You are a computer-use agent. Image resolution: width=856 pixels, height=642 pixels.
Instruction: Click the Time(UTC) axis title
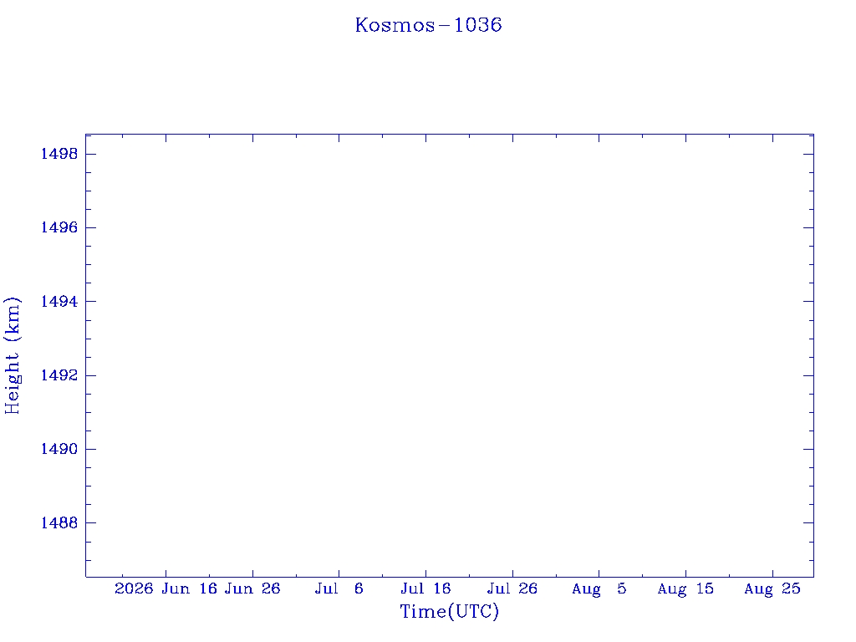pos(449,611)
